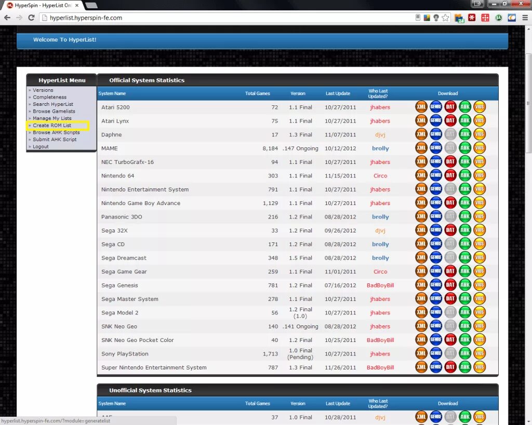
Task: Click the Unofficial System Statistics heading
Action: [x=150, y=390]
